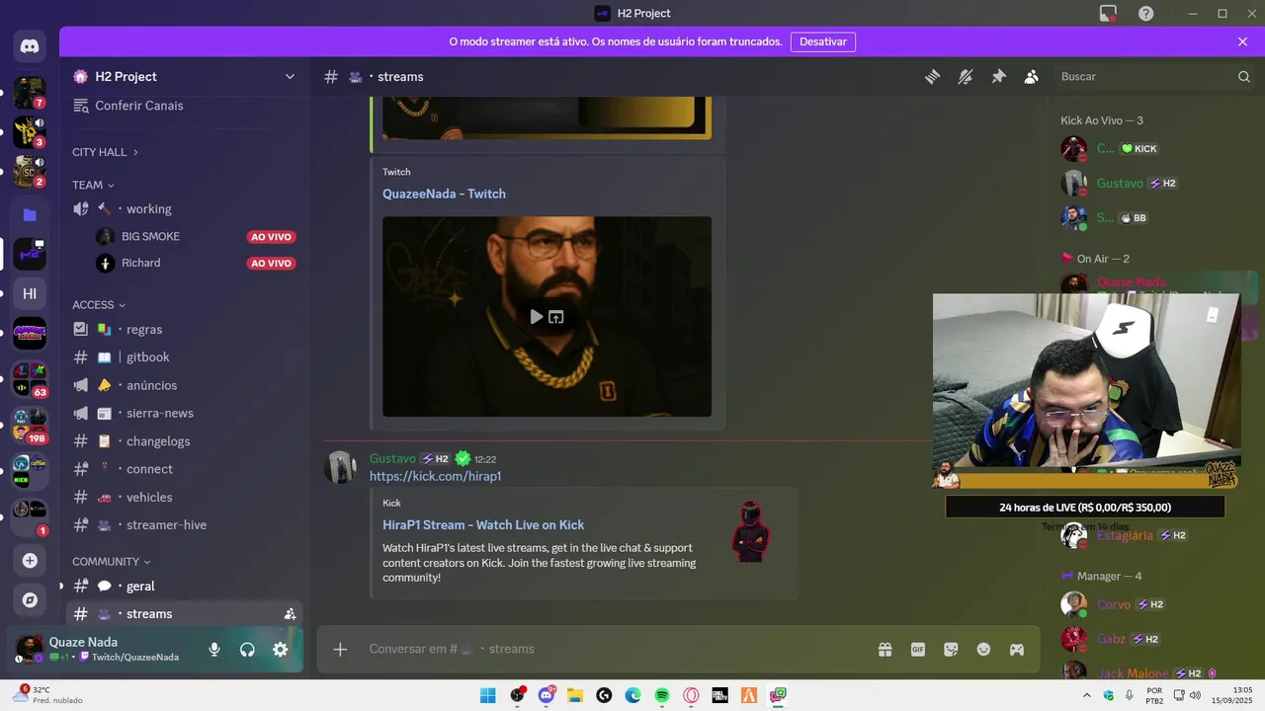1265x711 pixels.
Task: Open the connect channel
Action: click(184, 469)
